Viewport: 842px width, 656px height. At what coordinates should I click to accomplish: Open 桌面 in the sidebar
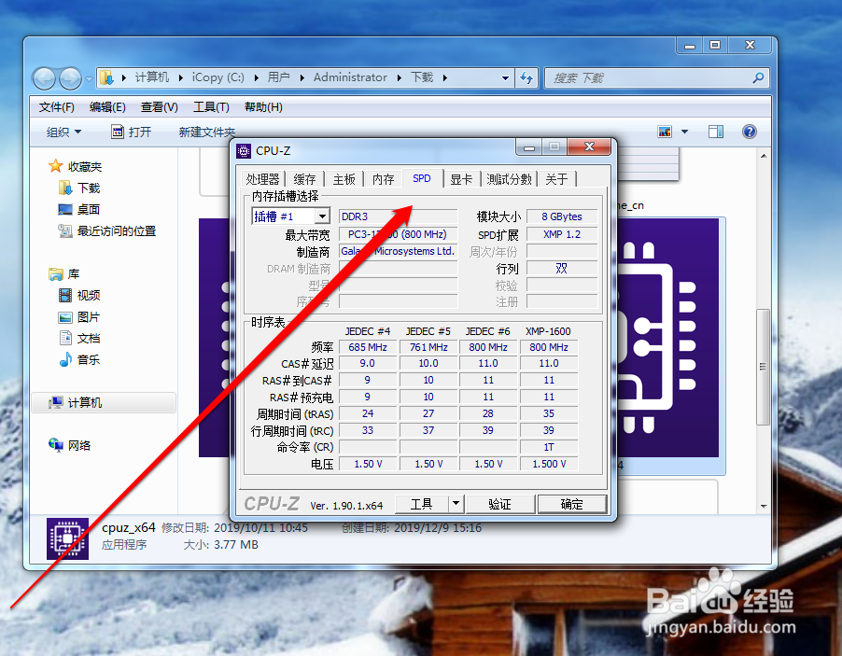[79, 209]
